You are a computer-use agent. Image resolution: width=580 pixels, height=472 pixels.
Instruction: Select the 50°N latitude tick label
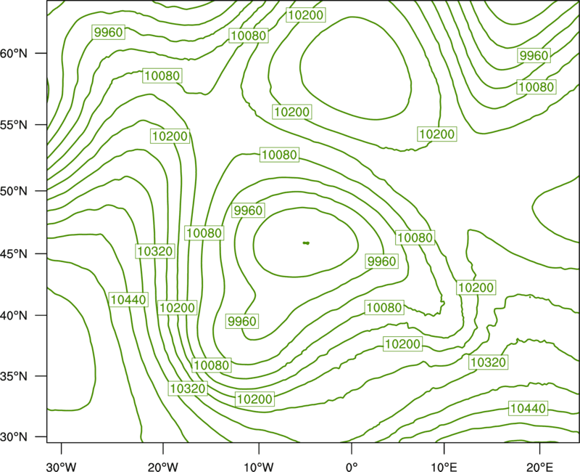pos(14,191)
